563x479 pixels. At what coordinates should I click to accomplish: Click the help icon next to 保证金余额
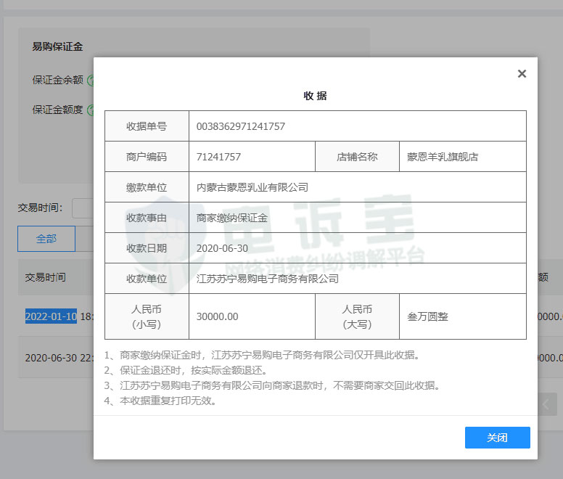coord(91,80)
